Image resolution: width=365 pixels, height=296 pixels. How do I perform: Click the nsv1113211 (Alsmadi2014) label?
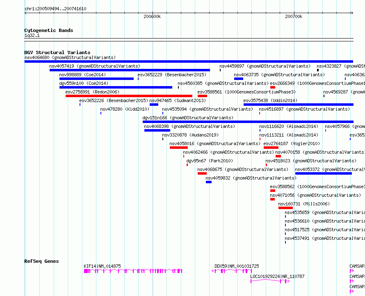tap(289, 135)
